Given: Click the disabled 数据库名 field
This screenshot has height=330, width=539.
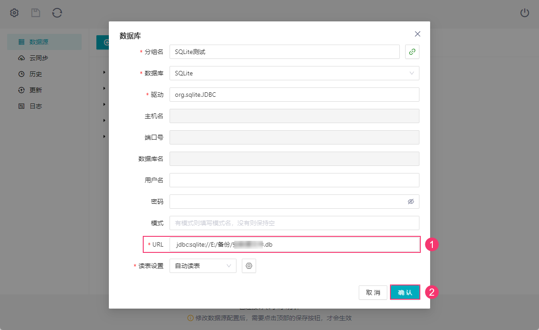Looking at the screenshot, I should (x=294, y=159).
